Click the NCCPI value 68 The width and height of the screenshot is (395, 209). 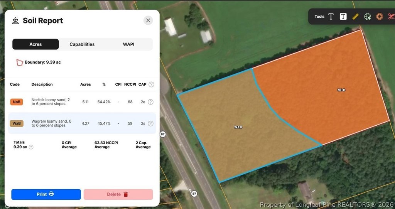tap(130, 102)
